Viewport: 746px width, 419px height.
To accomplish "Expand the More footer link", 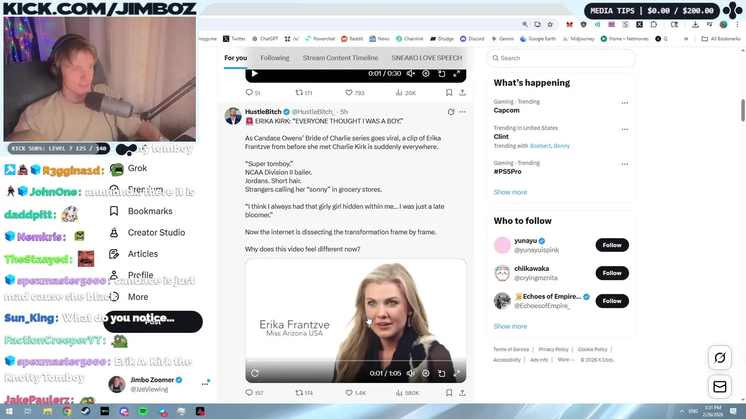I will pos(565,360).
